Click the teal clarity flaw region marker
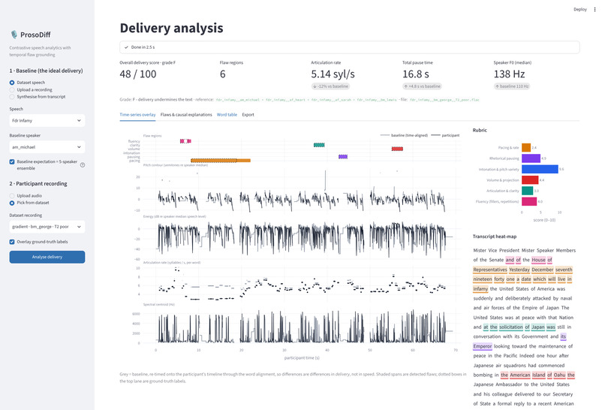The width and height of the screenshot is (605, 410). coord(319,145)
